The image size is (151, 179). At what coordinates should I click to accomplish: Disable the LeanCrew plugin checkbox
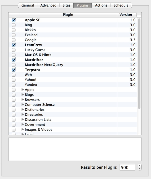tap(14, 45)
